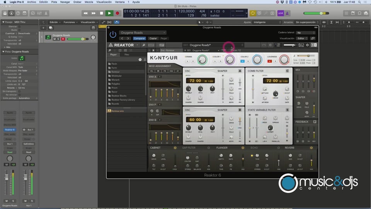Open the Mixer icon in control bar
371x209 pixels.
click(x=39, y=13)
